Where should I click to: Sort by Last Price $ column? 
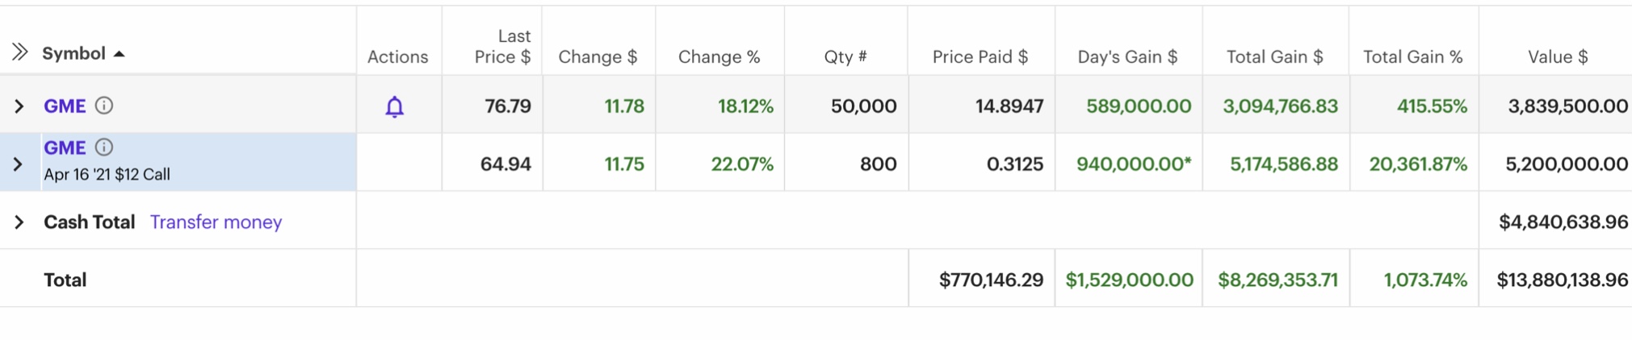(502, 46)
